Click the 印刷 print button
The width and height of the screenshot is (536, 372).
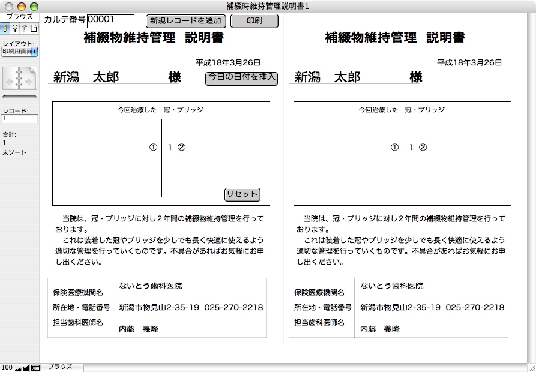click(254, 21)
